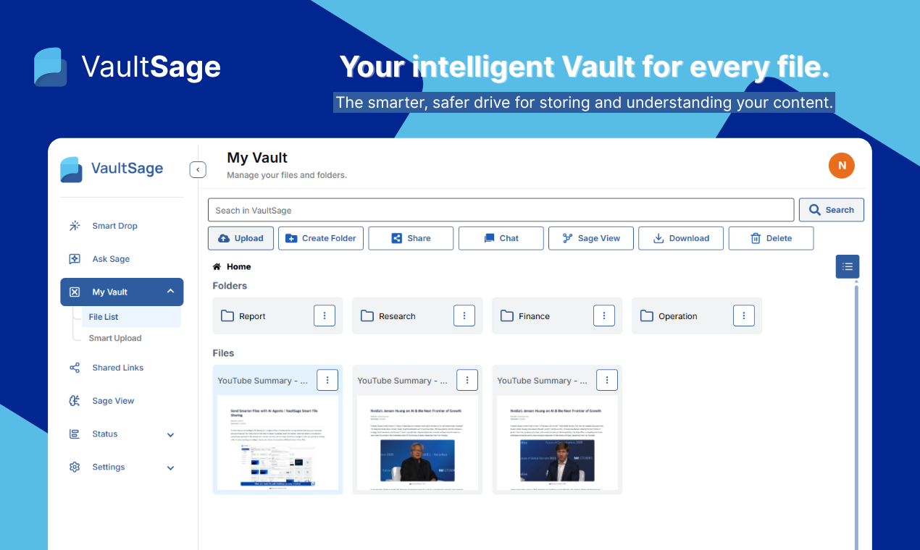Switch to Smart Upload

click(x=114, y=338)
